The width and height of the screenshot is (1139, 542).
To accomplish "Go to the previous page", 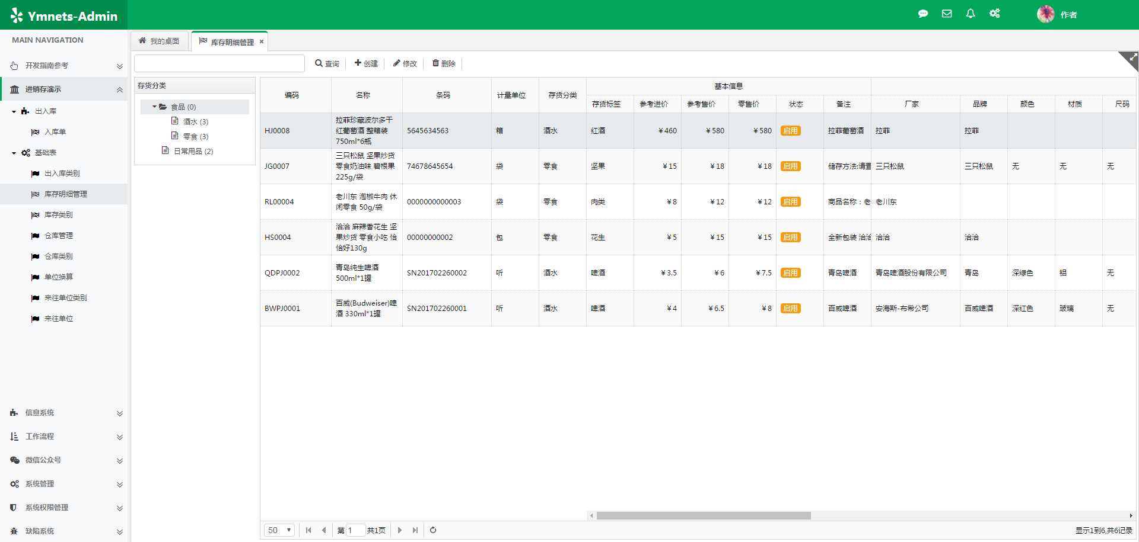I will point(324,530).
